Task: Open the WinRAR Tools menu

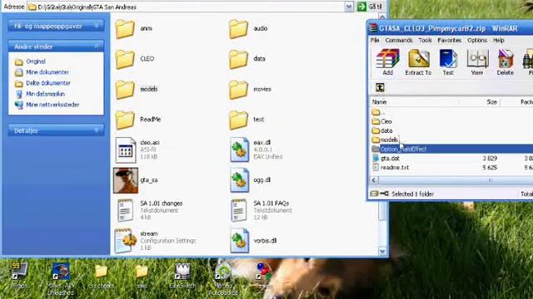Action: (425, 40)
